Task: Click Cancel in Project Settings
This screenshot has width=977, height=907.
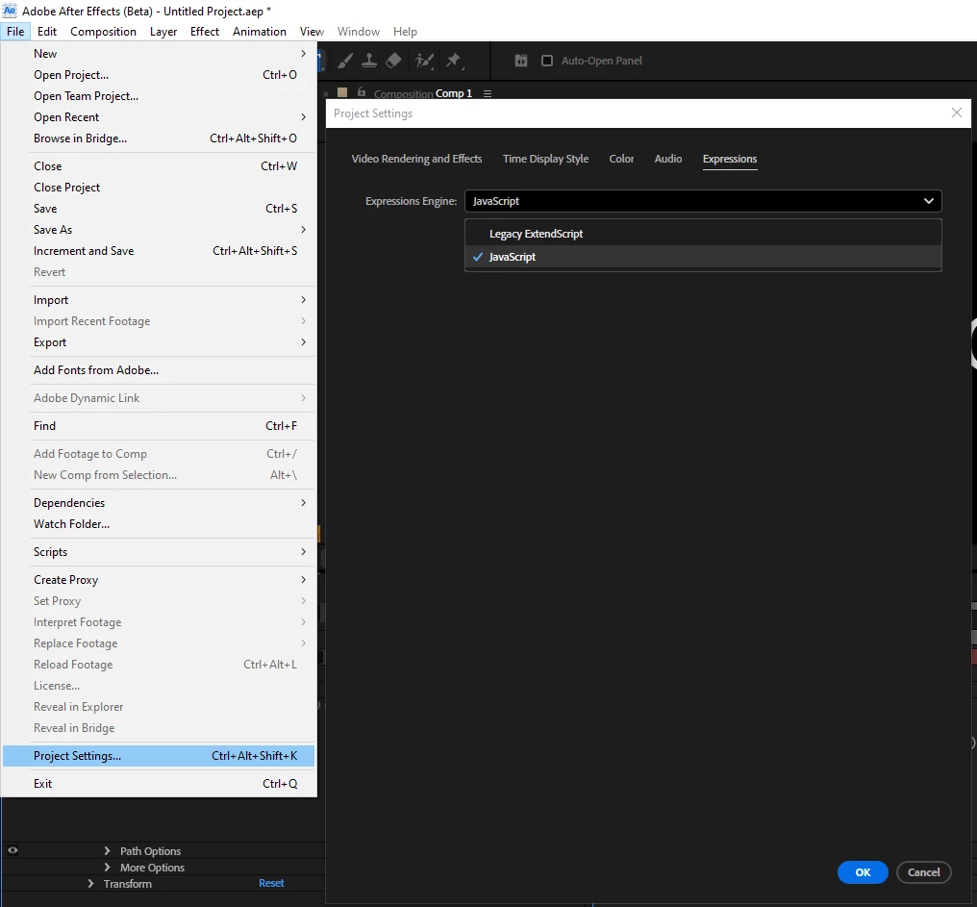Action: [923, 872]
